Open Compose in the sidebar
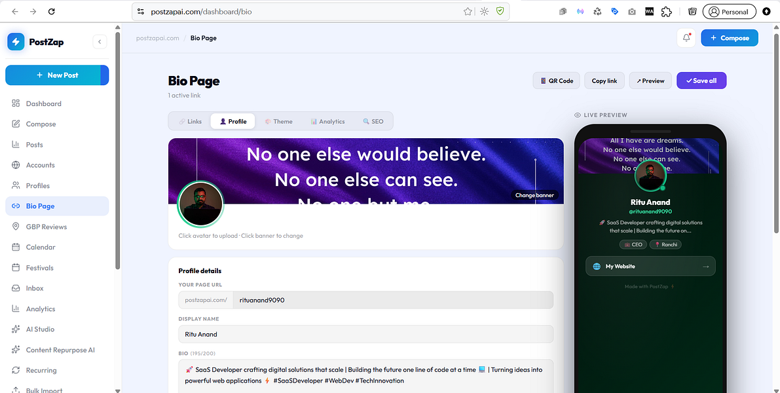Screen dimensions: 780x393 coord(57,124)
